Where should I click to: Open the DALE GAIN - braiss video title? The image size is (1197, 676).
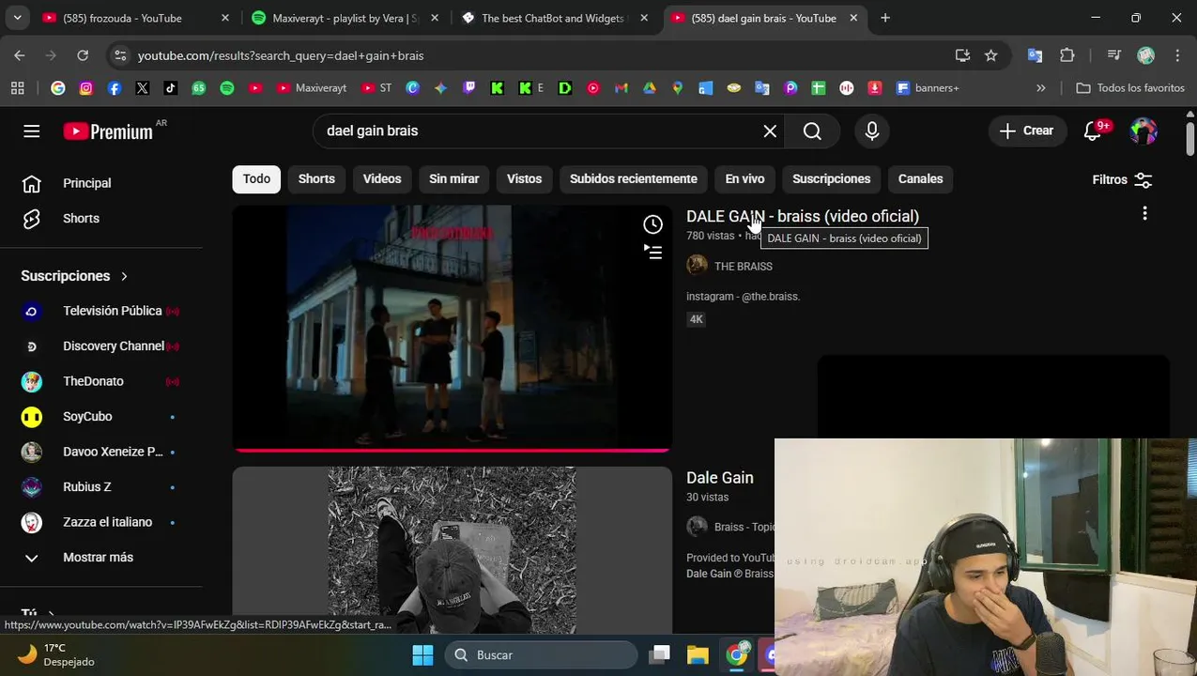tap(803, 217)
